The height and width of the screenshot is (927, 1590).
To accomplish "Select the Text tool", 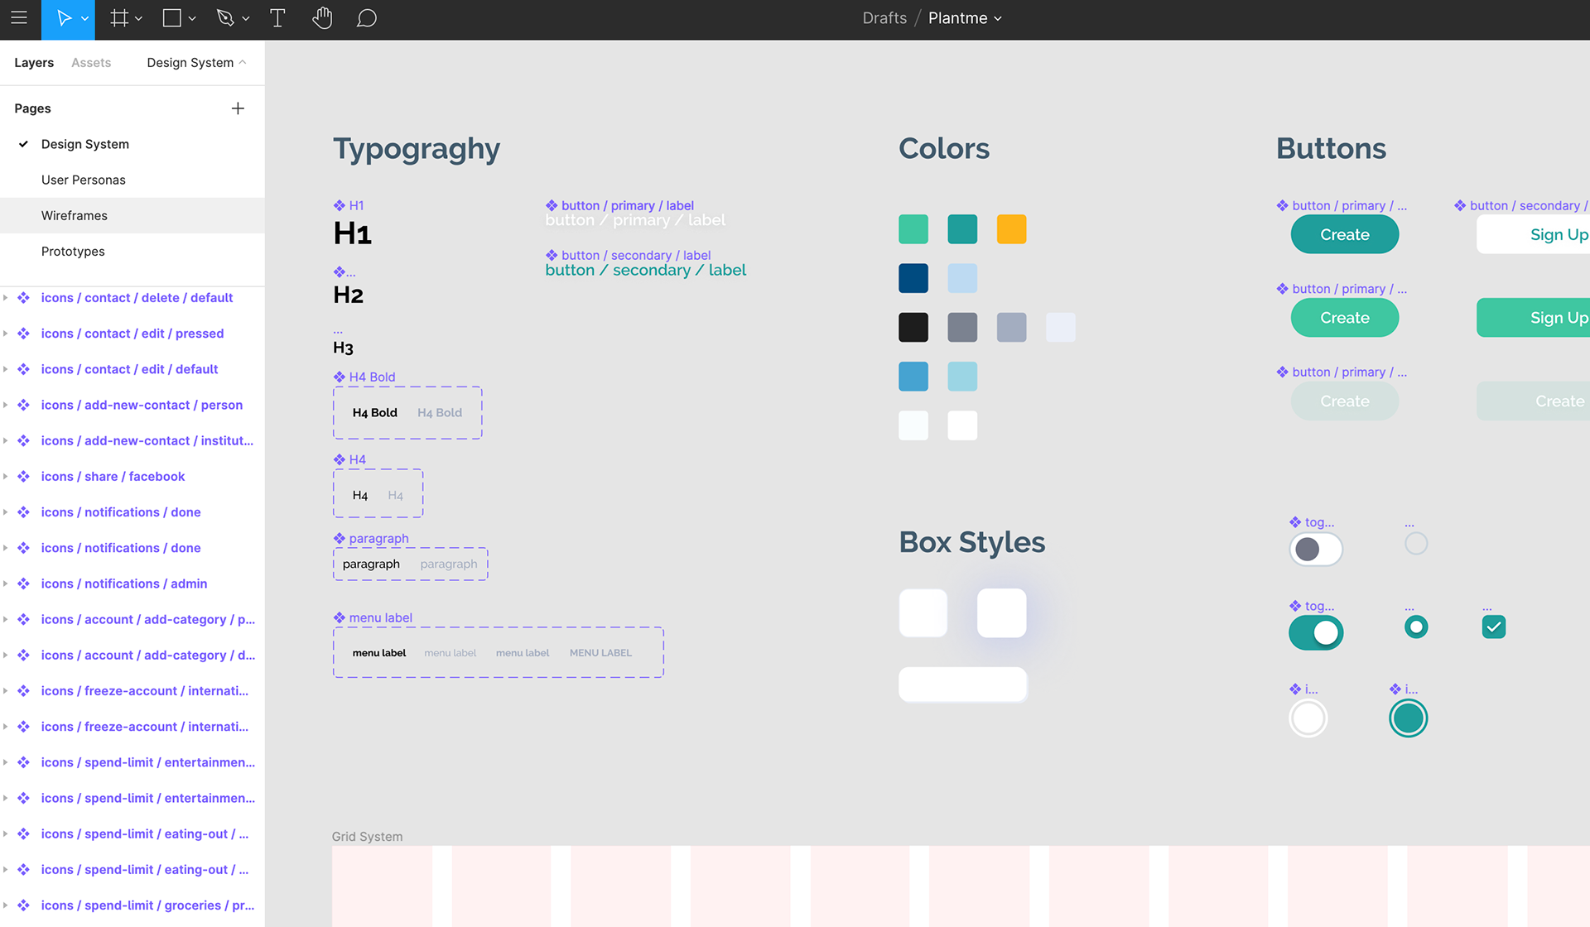I will [x=277, y=18].
